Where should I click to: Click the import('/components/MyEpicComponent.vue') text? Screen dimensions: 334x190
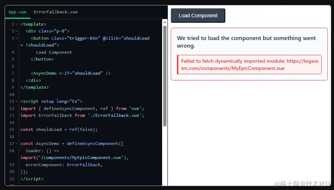click(x=74, y=158)
